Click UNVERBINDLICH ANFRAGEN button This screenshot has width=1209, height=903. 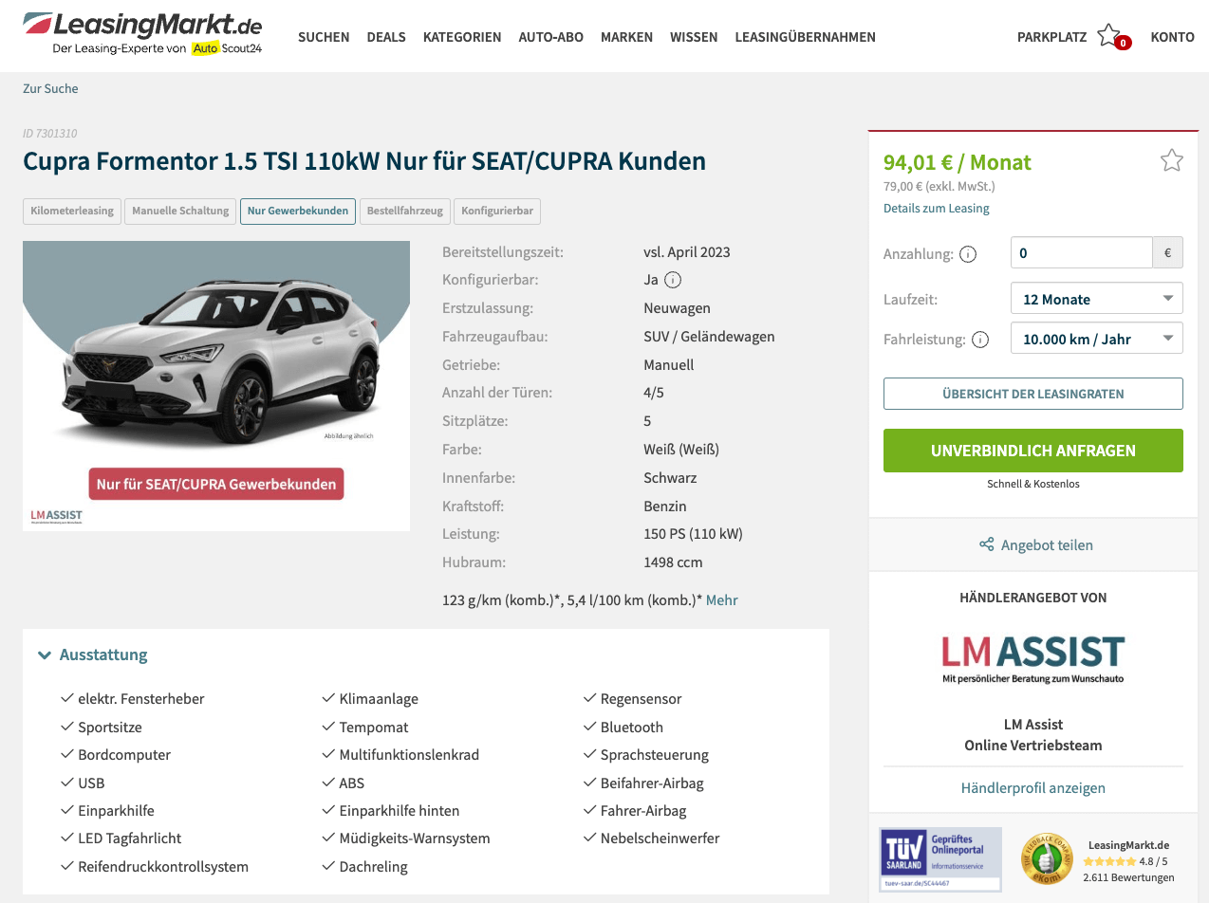1033,451
